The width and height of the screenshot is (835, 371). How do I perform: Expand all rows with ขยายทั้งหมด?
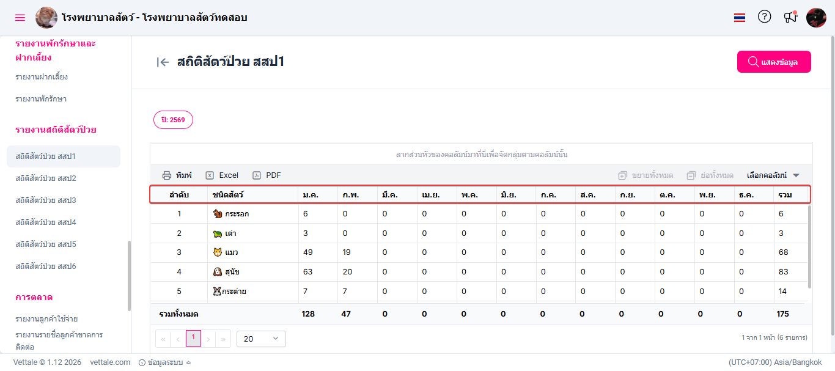[646, 175]
